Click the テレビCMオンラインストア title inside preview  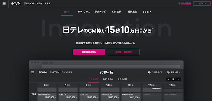click(61, 72)
